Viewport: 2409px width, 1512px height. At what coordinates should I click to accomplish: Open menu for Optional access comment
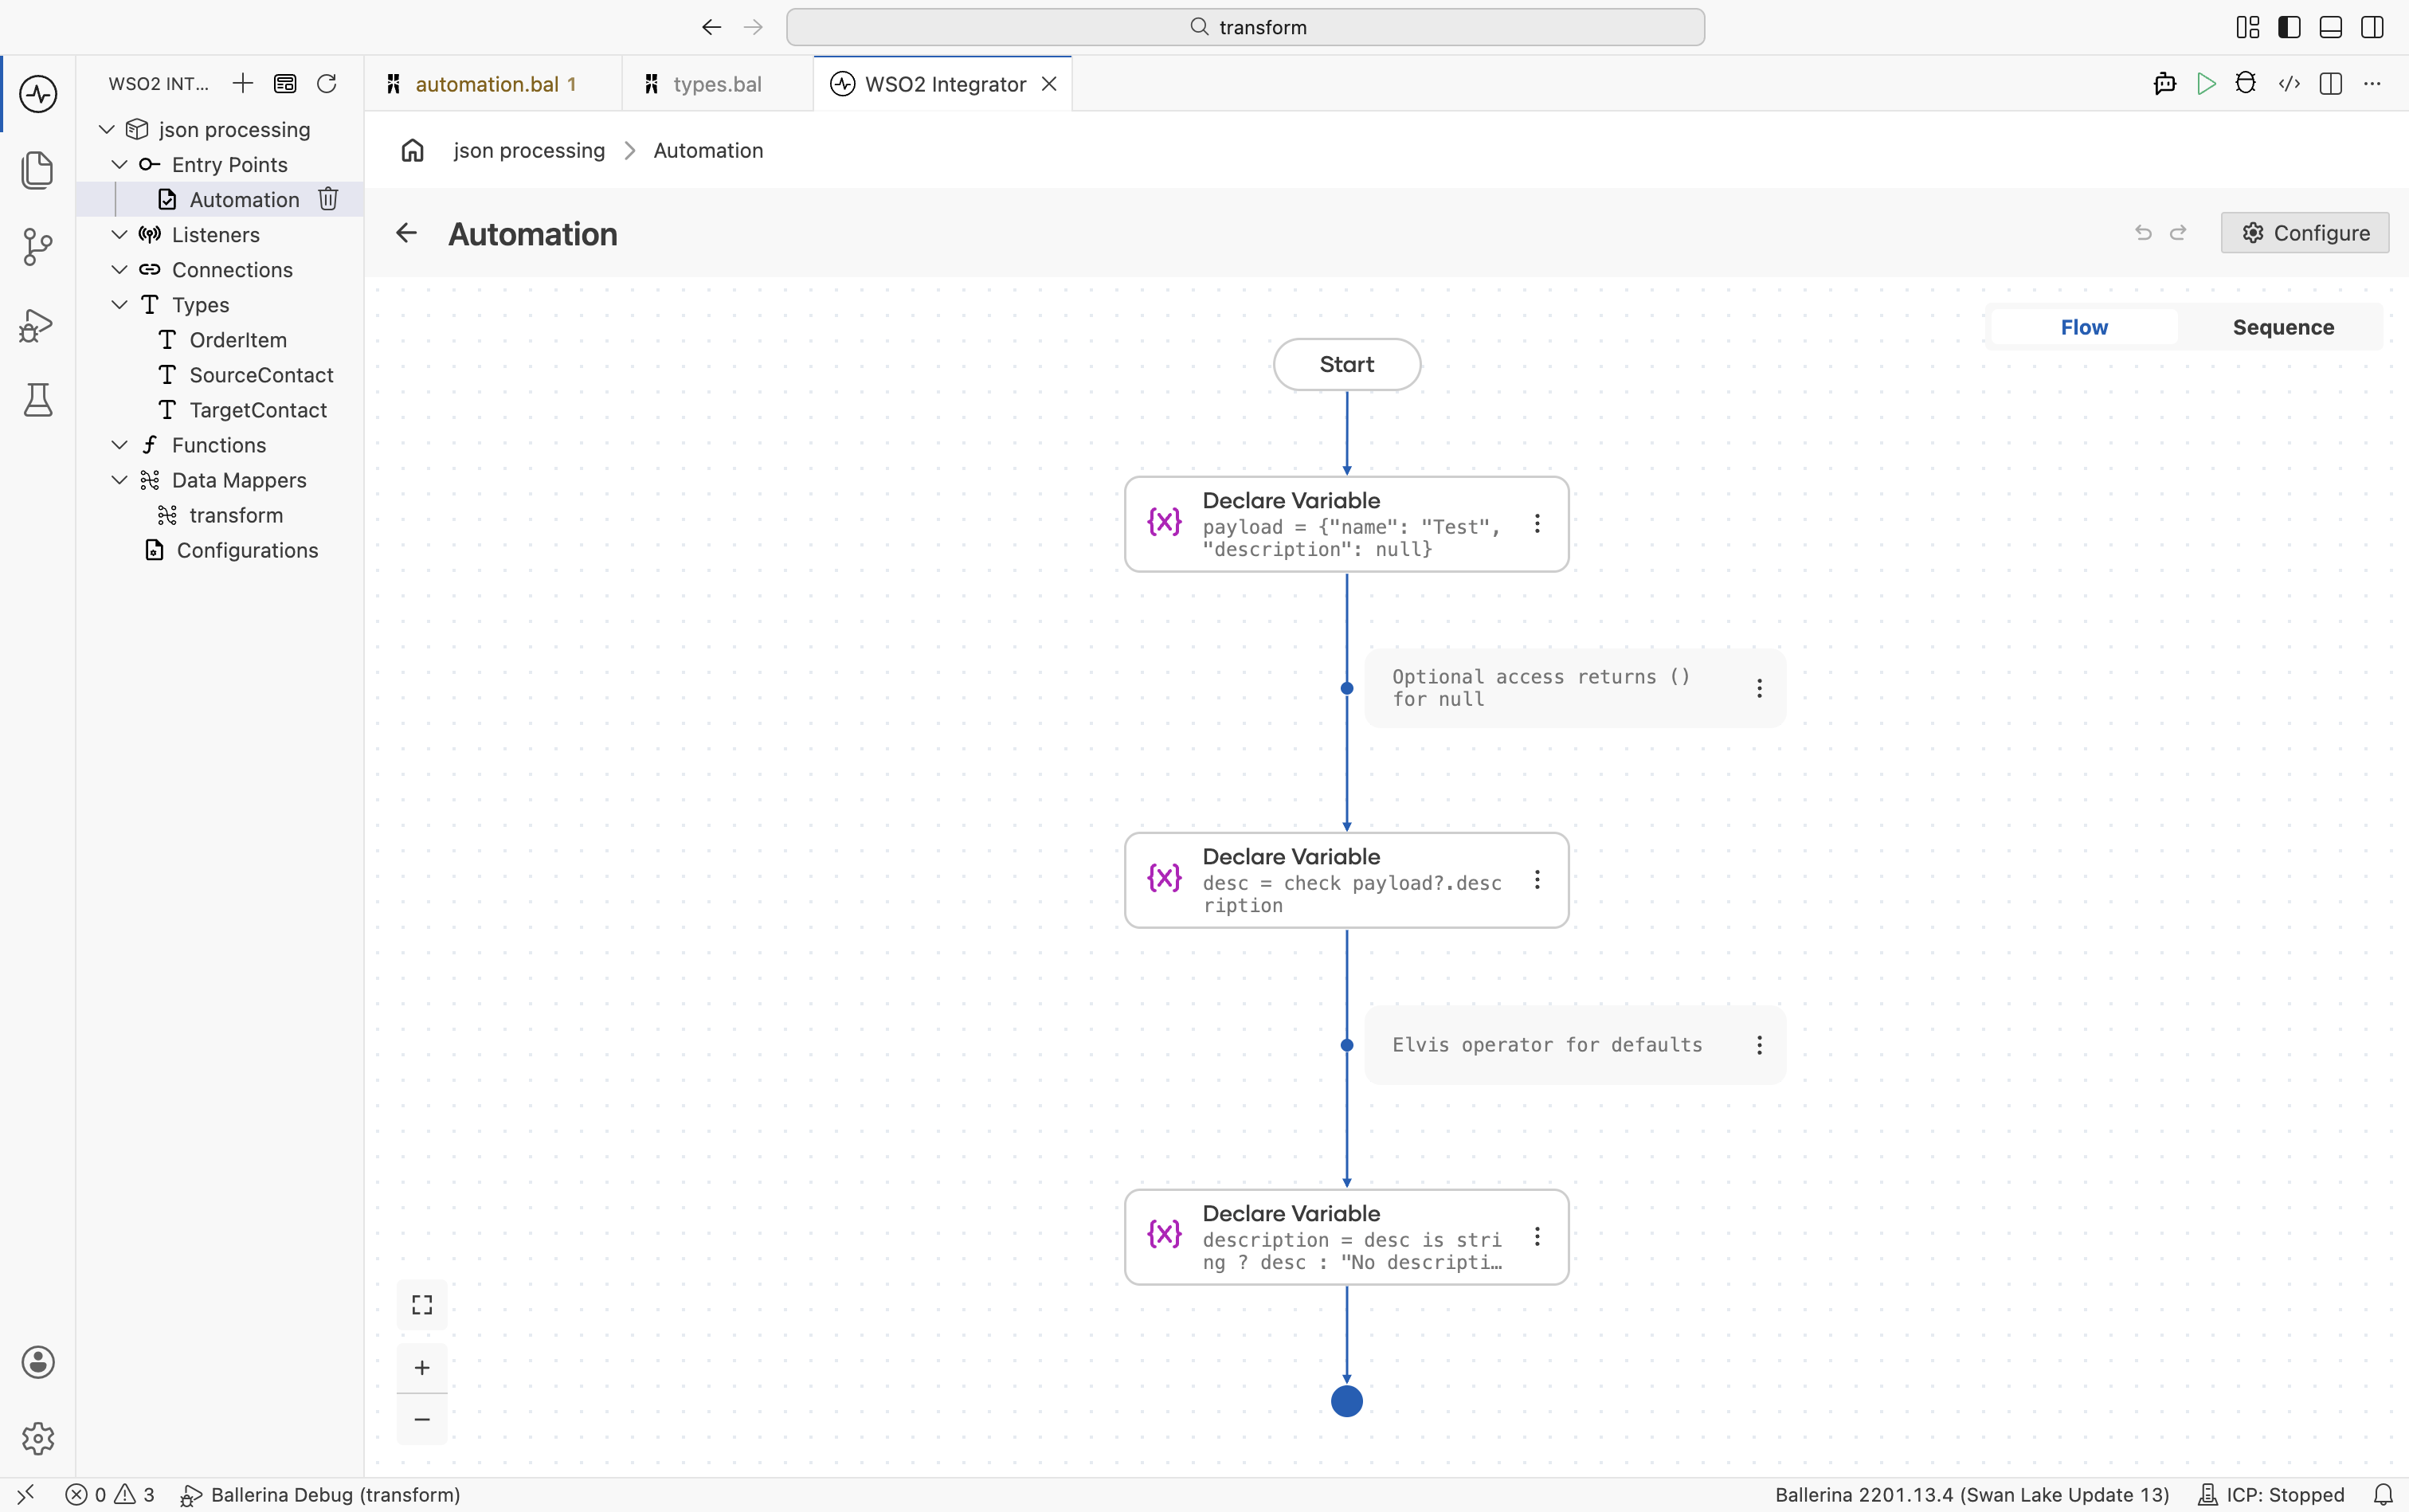pyautogui.click(x=1759, y=688)
